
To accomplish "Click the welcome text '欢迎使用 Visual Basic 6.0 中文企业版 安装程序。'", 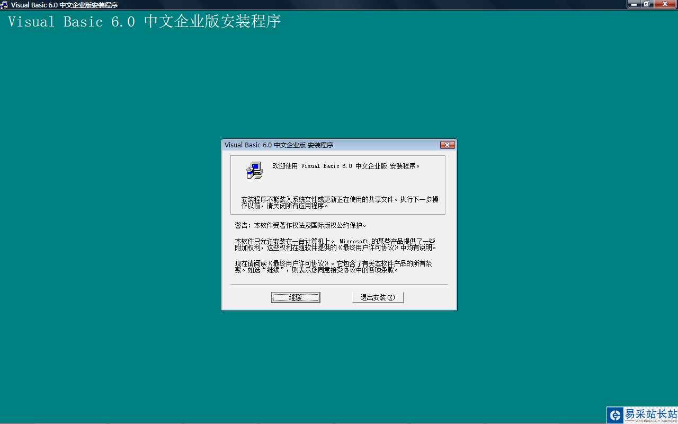I will [x=346, y=166].
